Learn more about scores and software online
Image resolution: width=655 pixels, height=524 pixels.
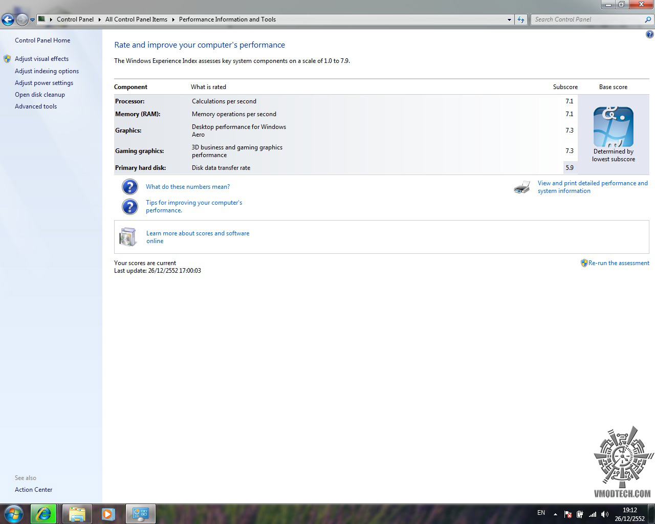pyautogui.click(x=198, y=237)
